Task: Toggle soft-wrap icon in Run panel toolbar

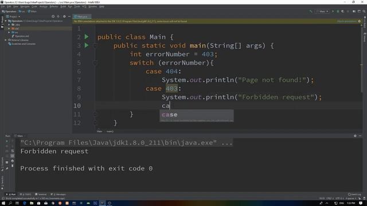Action: click(x=13, y=151)
